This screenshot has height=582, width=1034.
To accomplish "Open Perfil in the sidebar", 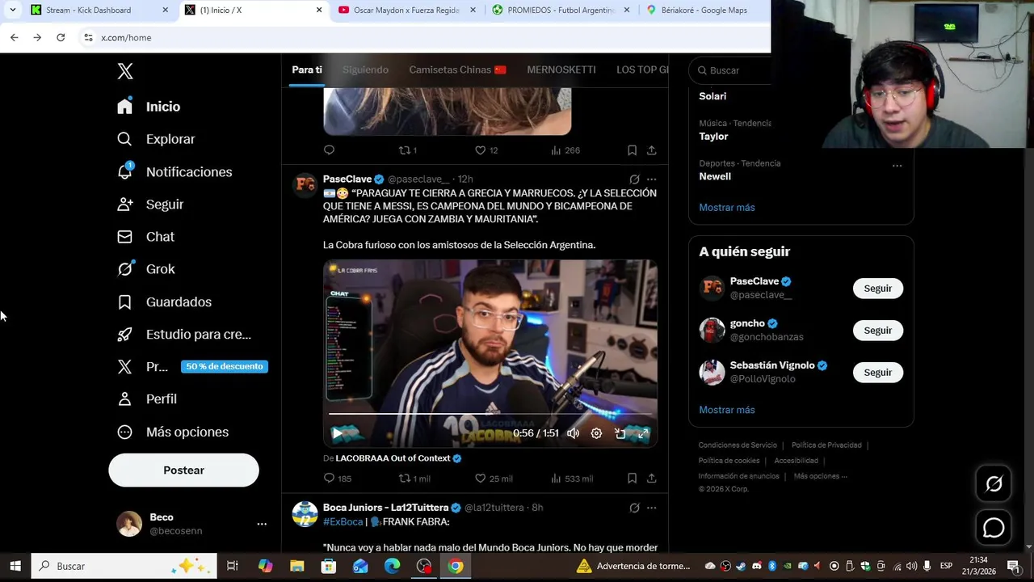I will (x=147, y=399).
